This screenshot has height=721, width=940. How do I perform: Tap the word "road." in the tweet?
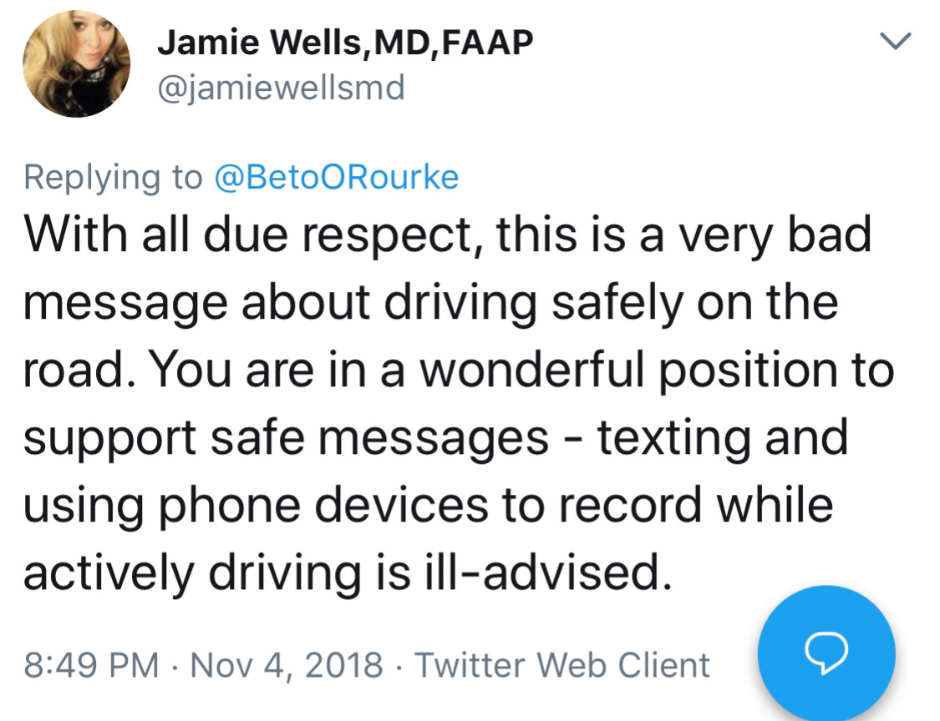[x=77, y=370]
